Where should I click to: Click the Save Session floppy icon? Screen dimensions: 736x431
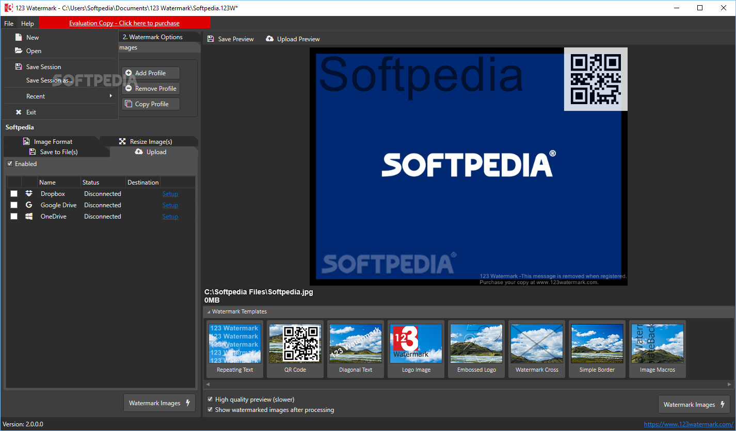click(19, 67)
